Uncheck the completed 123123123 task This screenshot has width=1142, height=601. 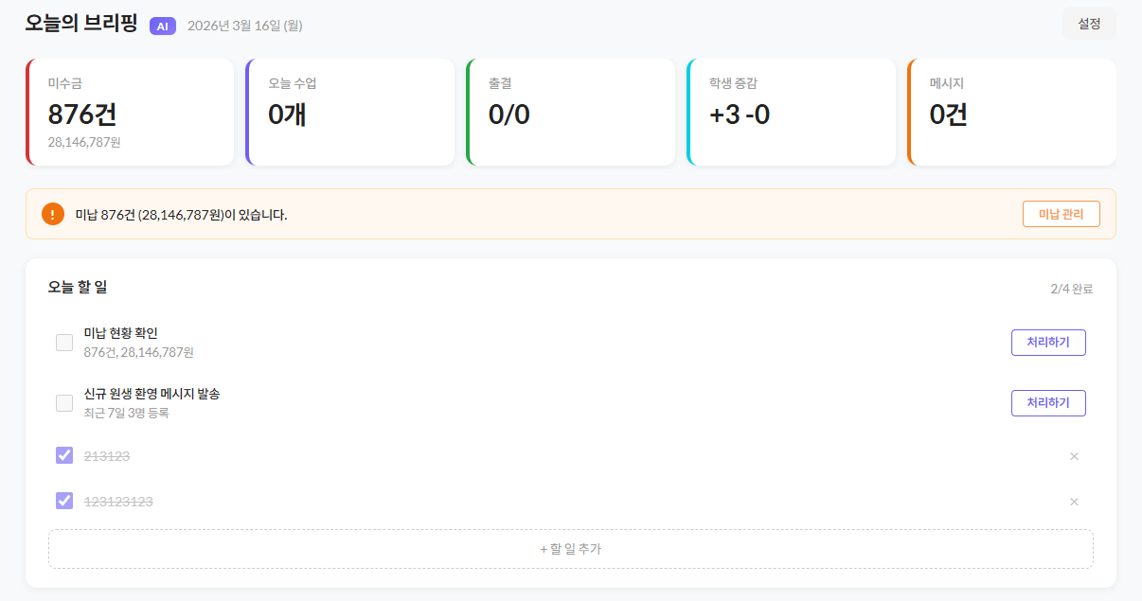tap(64, 501)
